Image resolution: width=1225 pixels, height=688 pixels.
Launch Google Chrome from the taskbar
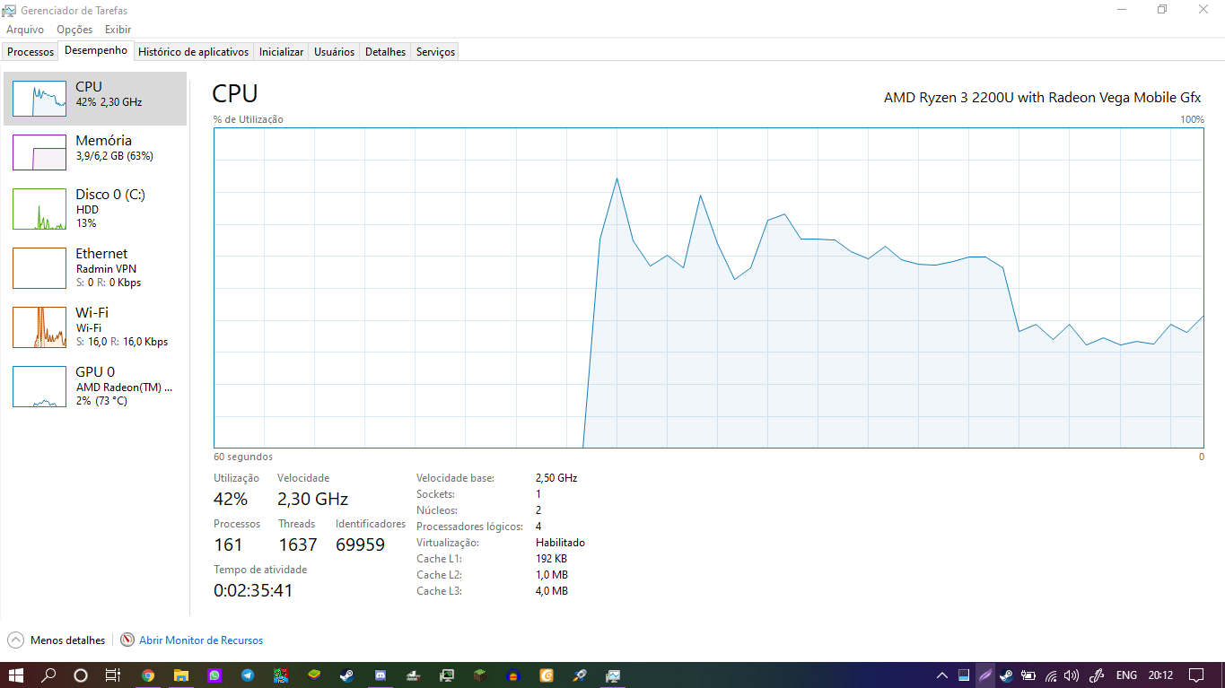click(x=148, y=675)
